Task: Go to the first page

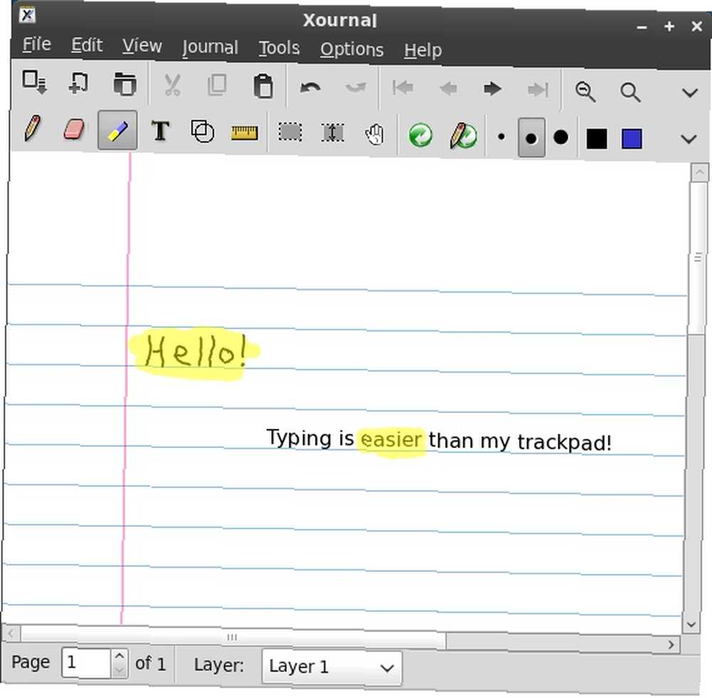Action: point(403,88)
